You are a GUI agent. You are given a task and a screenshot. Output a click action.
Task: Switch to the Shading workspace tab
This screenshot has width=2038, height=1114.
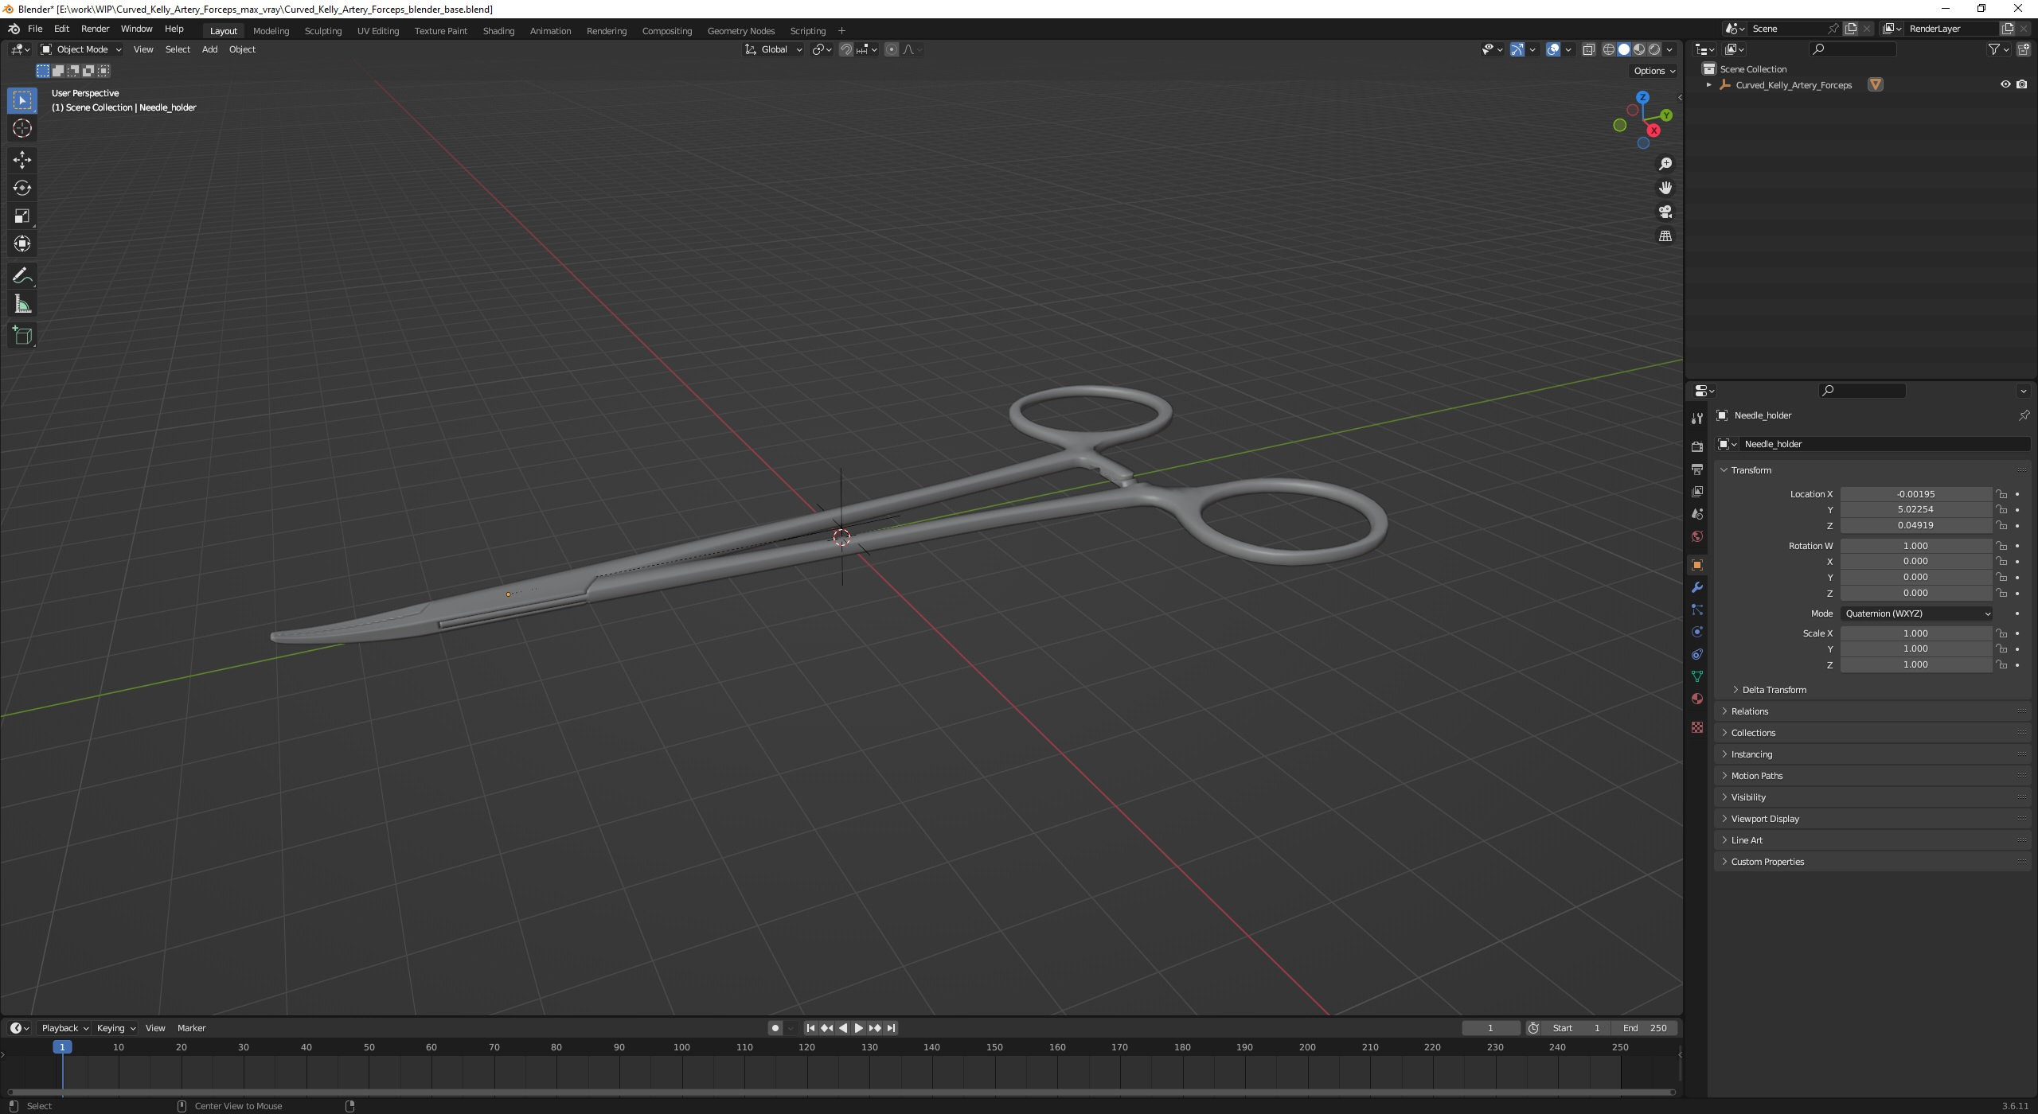click(x=498, y=31)
